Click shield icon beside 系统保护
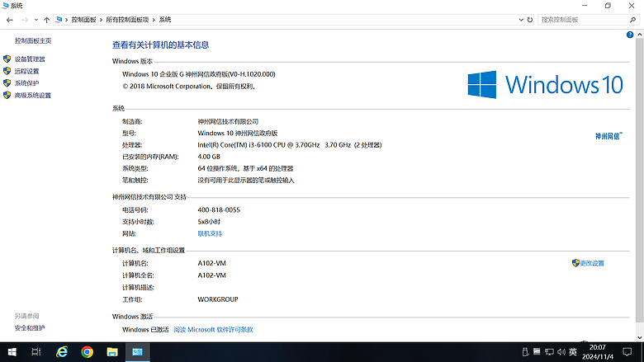The width and height of the screenshot is (644, 362). coord(7,82)
